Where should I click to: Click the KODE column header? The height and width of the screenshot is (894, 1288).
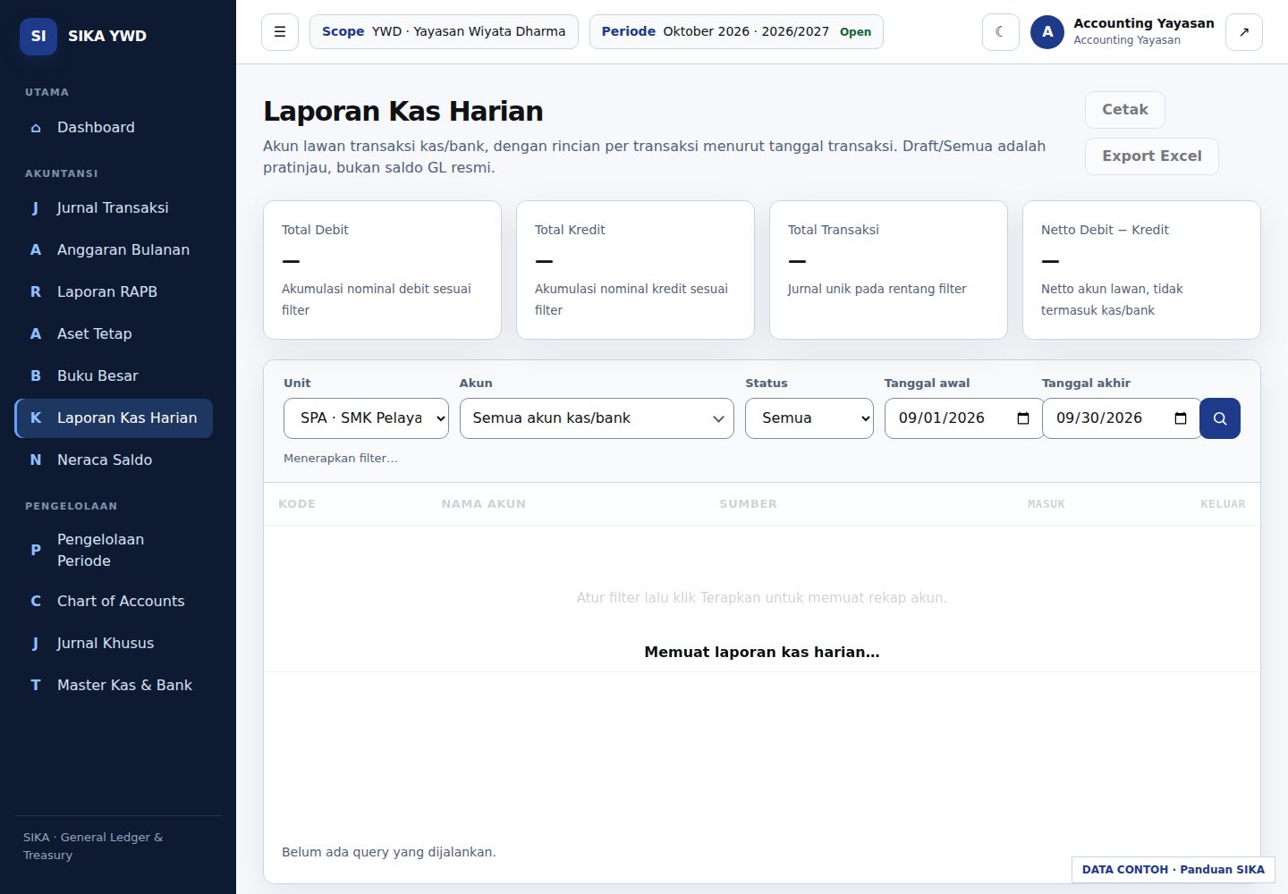click(x=297, y=504)
